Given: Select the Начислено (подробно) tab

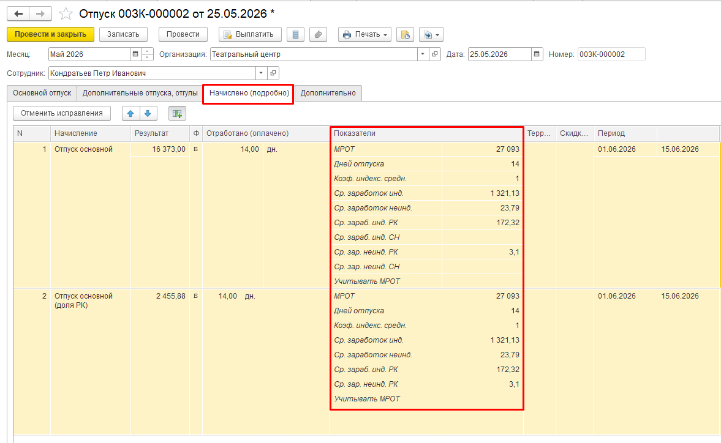Looking at the screenshot, I should [249, 93].
